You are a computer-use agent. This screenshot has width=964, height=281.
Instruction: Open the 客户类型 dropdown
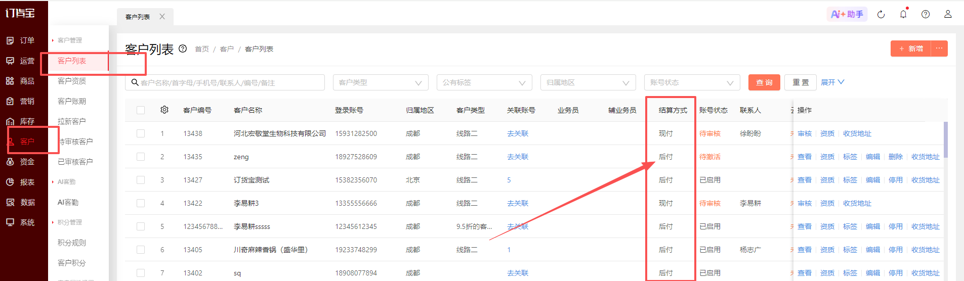click(381, 82)
